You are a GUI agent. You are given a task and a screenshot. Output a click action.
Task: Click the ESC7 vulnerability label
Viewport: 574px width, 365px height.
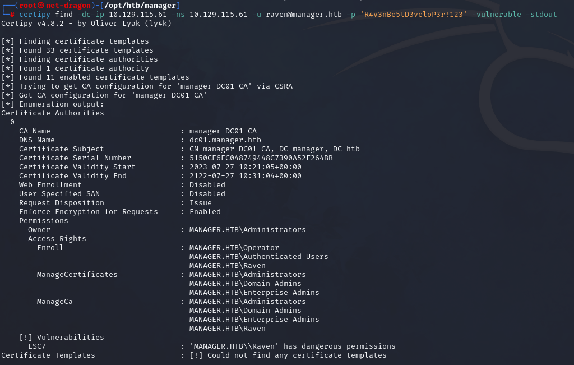[x=37, y=346]
